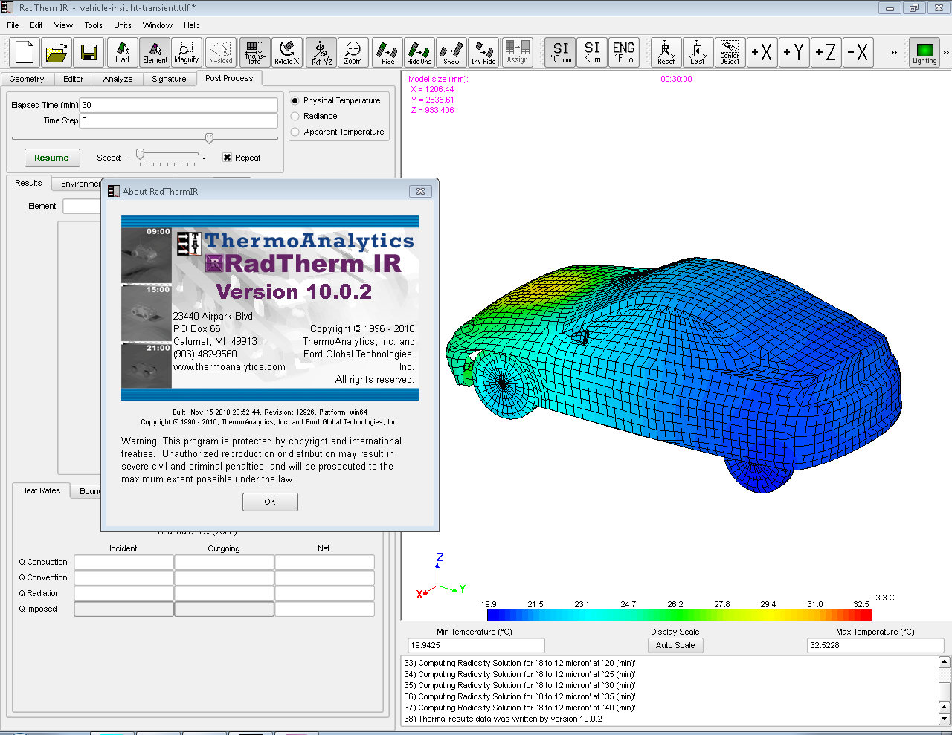
Task: Click the message log scrollbar up arrow
Action: [x=945, y=662]
